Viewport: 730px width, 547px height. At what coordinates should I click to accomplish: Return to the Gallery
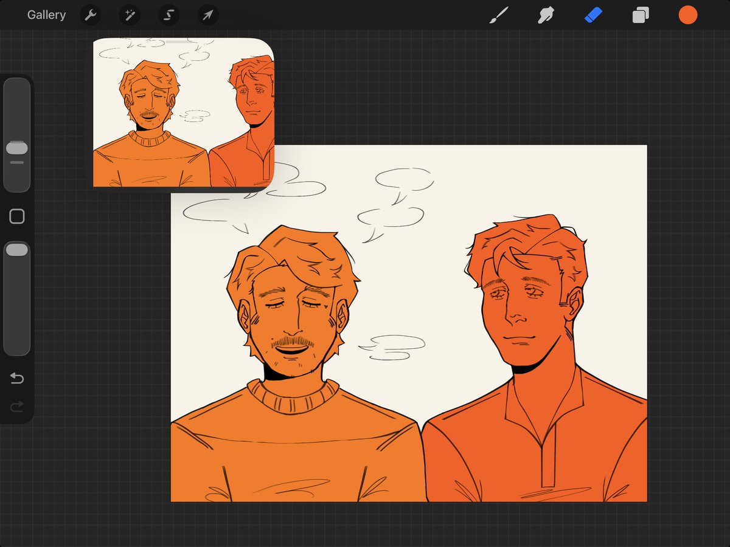46,15
